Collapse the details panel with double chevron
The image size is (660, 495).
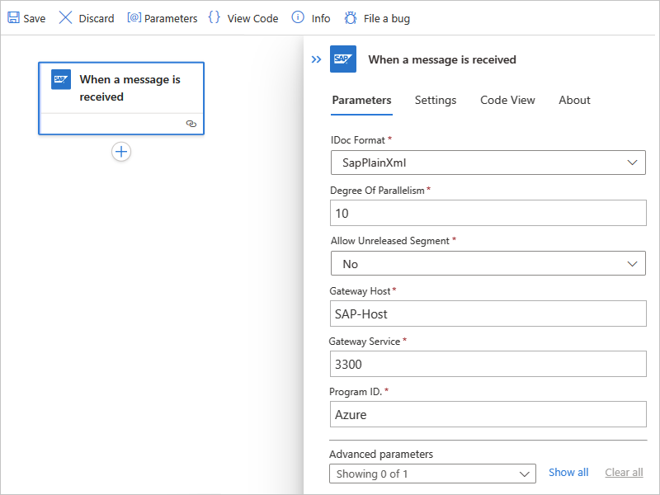(316, 59)
